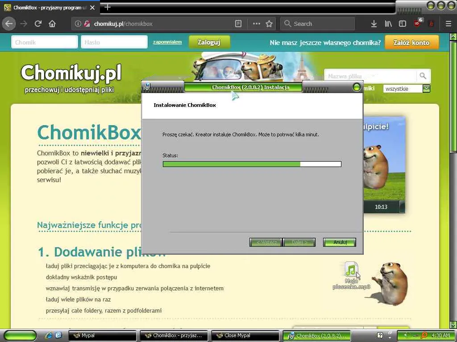The height and width of the screenshot is (342, 457).
Task: Click 'przesyłaj całe foldery, razem z podfolderami'
Action: click(104, 310)
